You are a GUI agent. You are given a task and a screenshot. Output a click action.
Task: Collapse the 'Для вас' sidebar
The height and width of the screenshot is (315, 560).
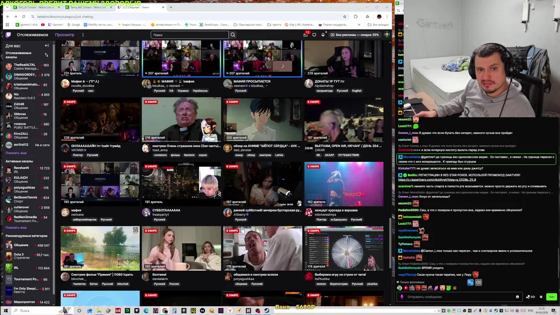pyautogui.click(x=47, y=45)
